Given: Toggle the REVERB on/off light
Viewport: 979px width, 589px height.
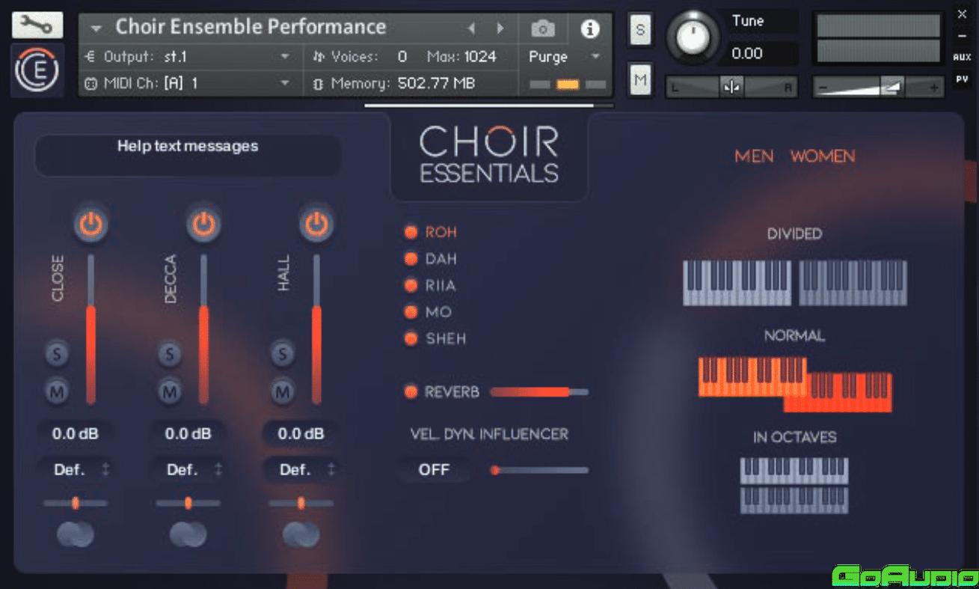Looking at the screenshot, I should [411, 391].
